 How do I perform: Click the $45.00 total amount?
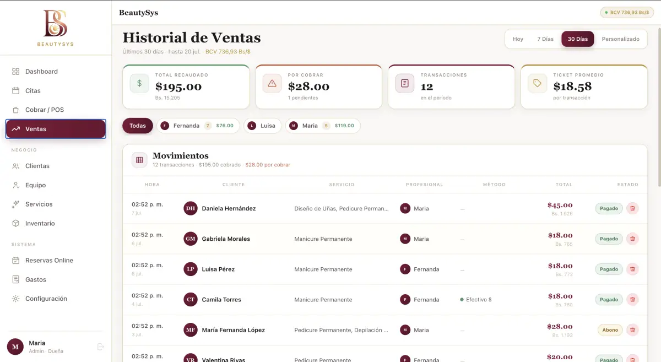click(560, 205)
